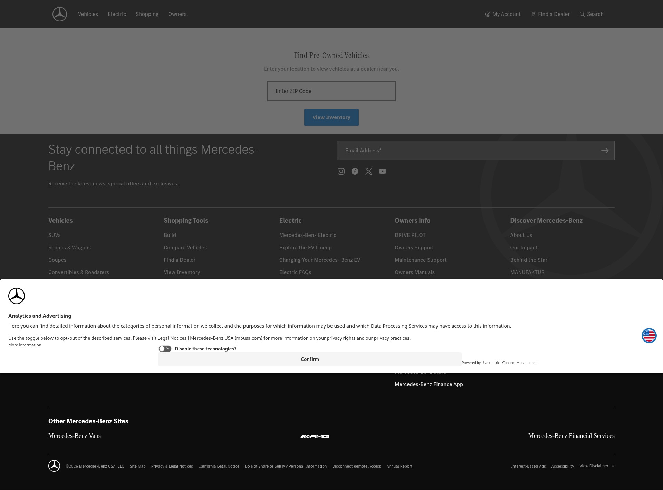Click the footer Mercedes-Benz star logo
Viewport: 663px width, 490px height.
[x=54, y=466]
